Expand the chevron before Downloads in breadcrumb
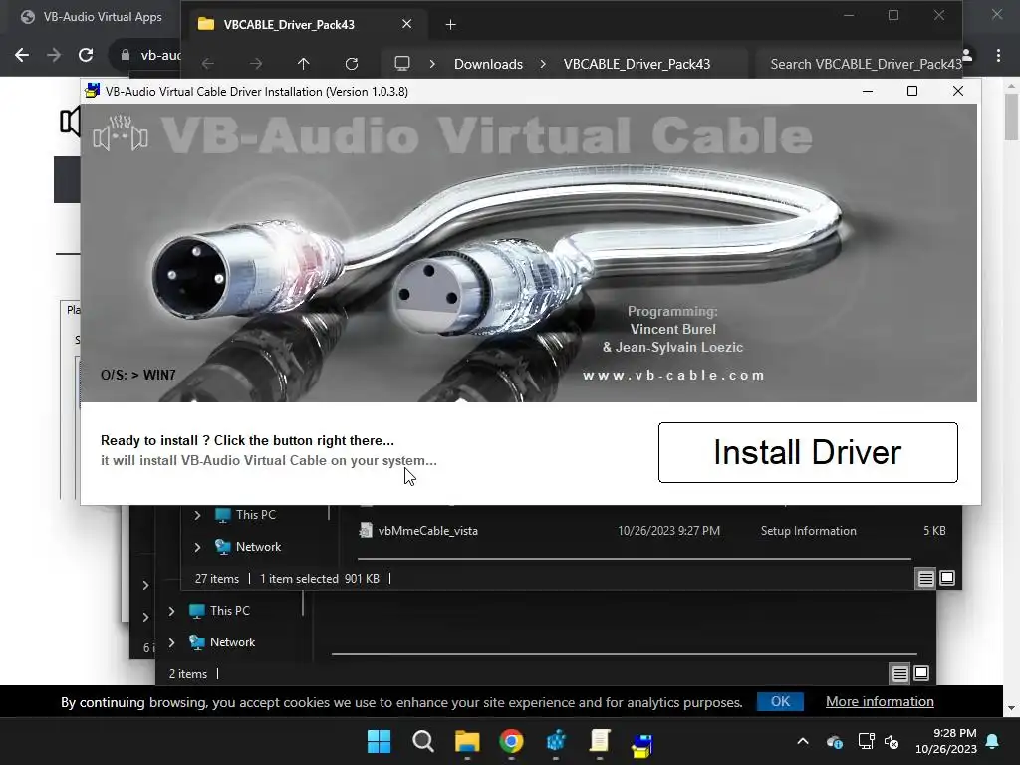 point(432,64)
